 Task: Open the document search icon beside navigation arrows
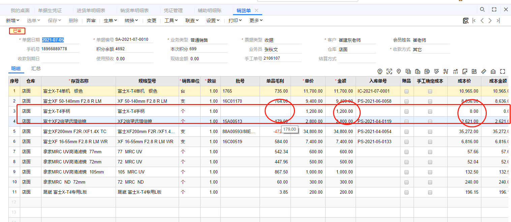click(x=466, y=21)
